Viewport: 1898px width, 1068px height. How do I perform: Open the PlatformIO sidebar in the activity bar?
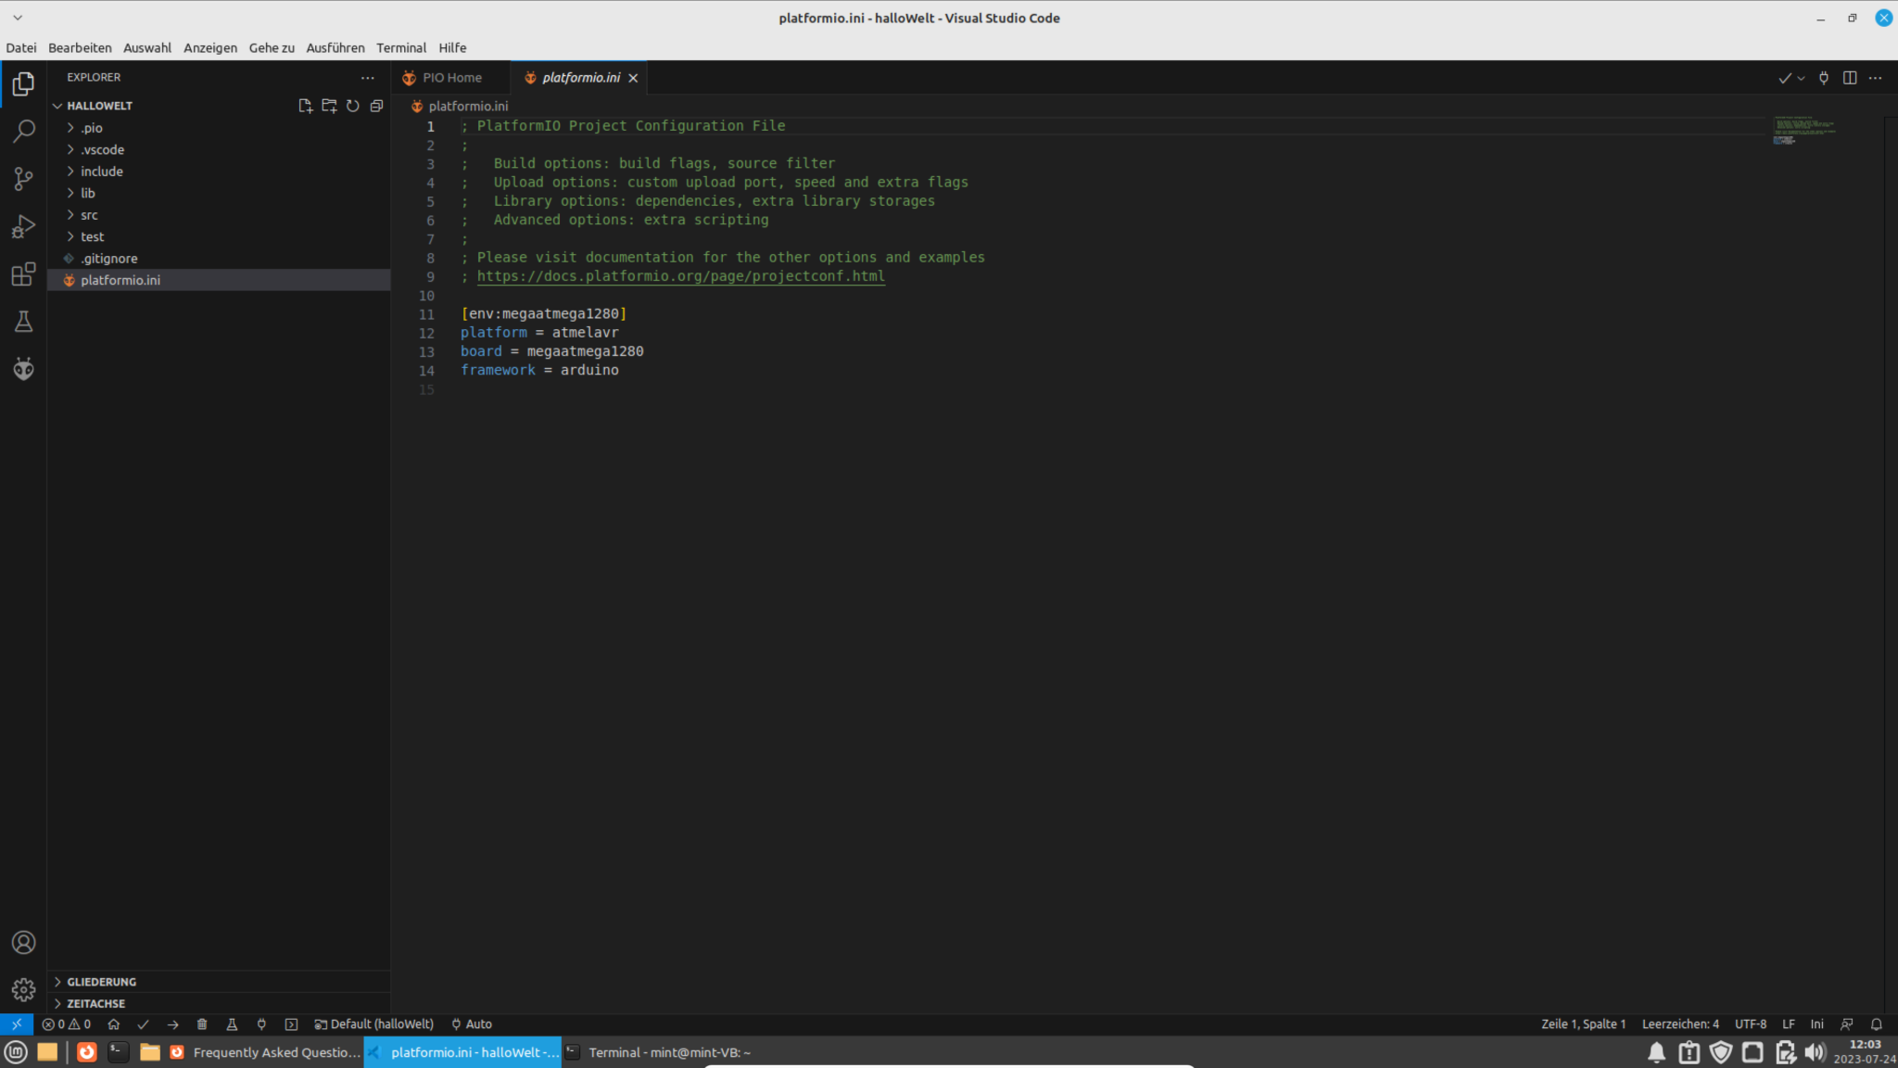pos(23,368)
